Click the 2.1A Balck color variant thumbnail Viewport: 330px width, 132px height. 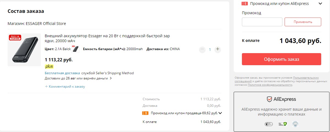pyautogui.click(x=75, y=49)
